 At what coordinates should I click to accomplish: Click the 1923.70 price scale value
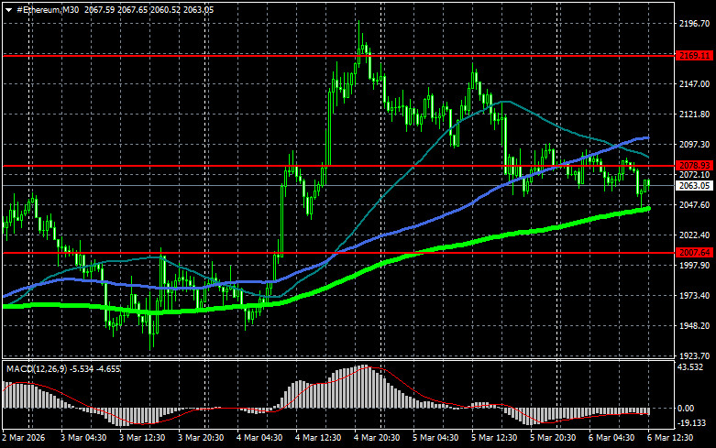(x=695, y=355)
